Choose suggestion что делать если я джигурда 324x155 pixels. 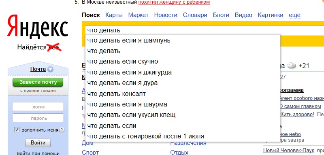pos(183,72)
